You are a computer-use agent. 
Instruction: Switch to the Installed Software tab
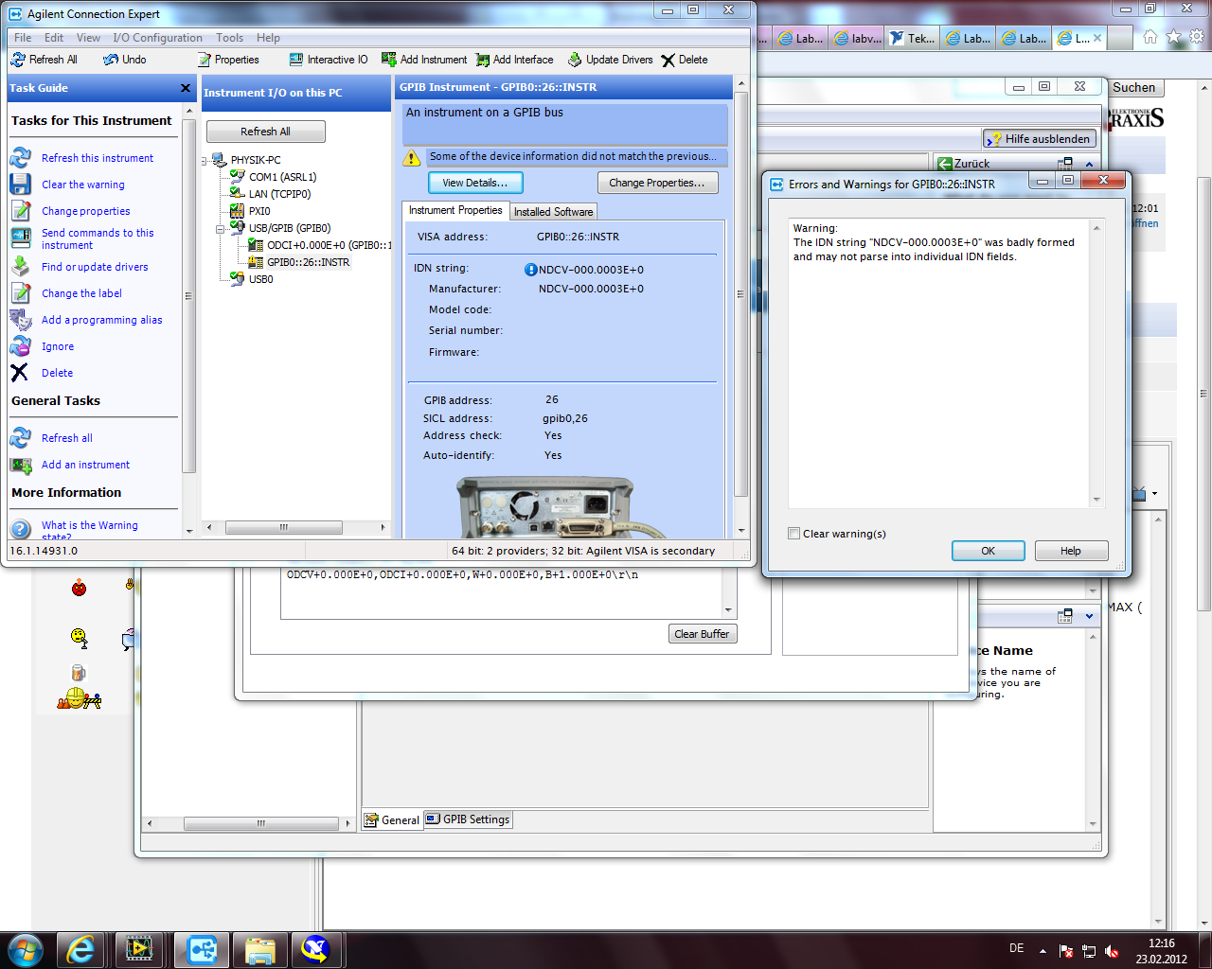pos(554,212)
